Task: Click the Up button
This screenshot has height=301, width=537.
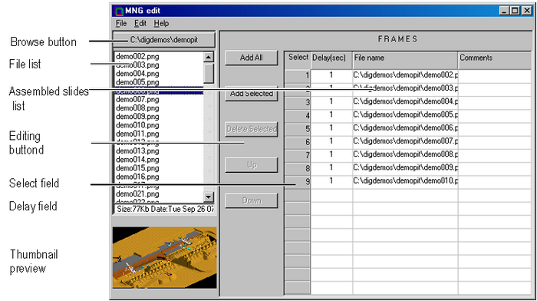Action: [x=252, y=165]
